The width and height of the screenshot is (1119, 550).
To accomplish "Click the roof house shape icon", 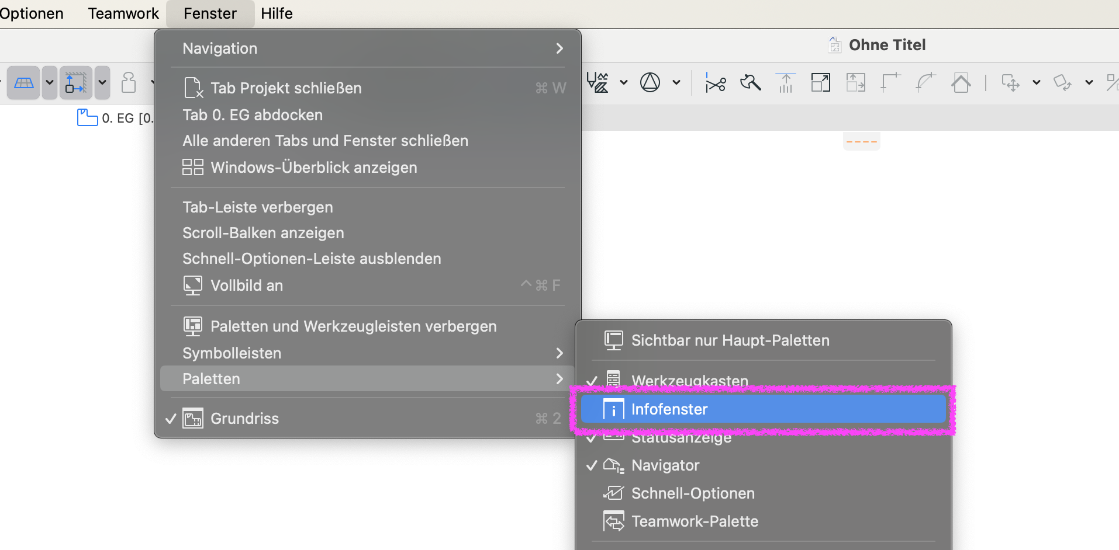I will click(961, 83).
